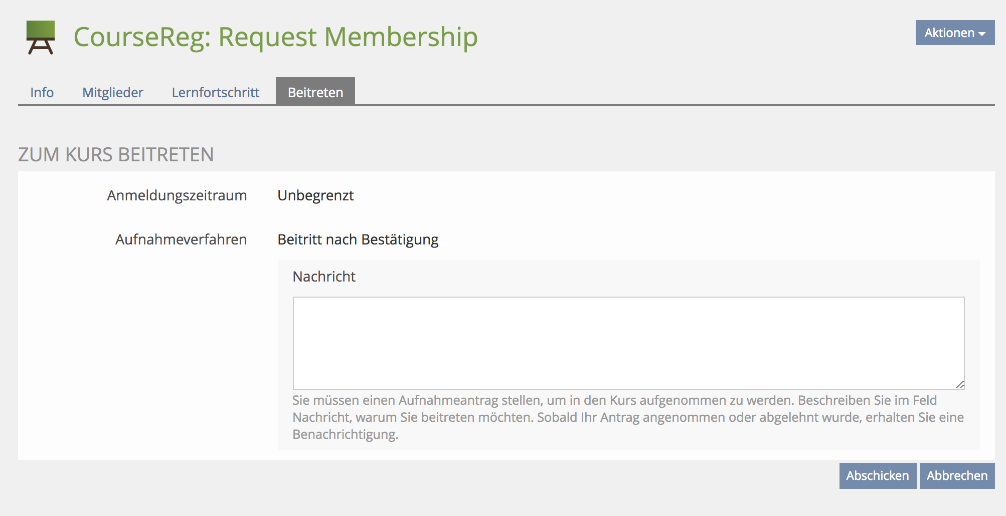Go to the Lernfortschritt tab

pos(216,92)
